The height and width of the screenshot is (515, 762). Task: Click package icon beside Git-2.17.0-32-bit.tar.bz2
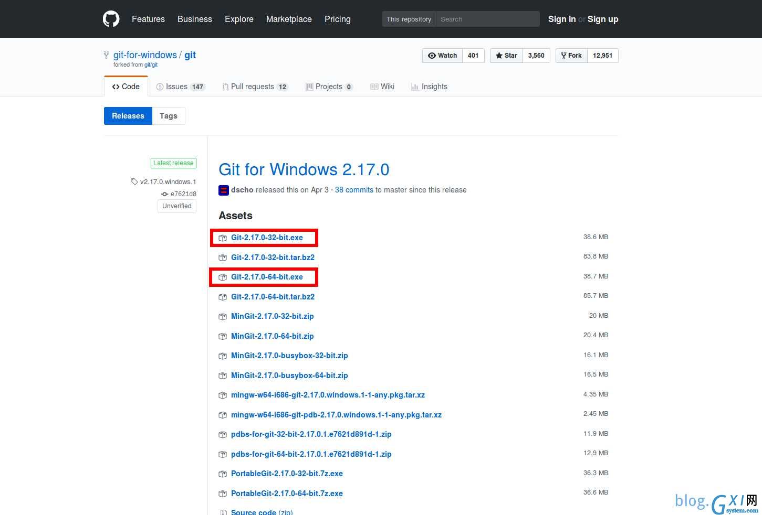pyautogui.click(x=223, y=257)
